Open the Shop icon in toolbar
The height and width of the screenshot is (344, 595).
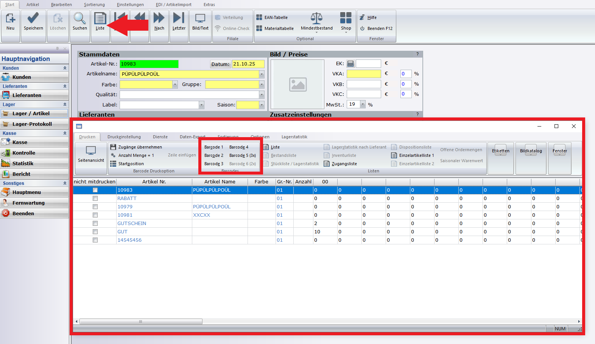pyautogui.click(x=346, y=19)
